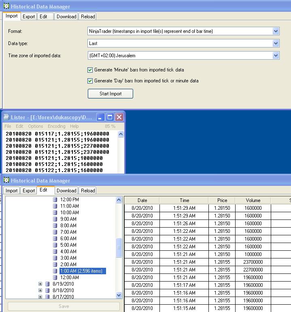Viewport: 291px width, 312px height.
Task: Click Lister scrollbar up arrow
Action: [121, 134]
